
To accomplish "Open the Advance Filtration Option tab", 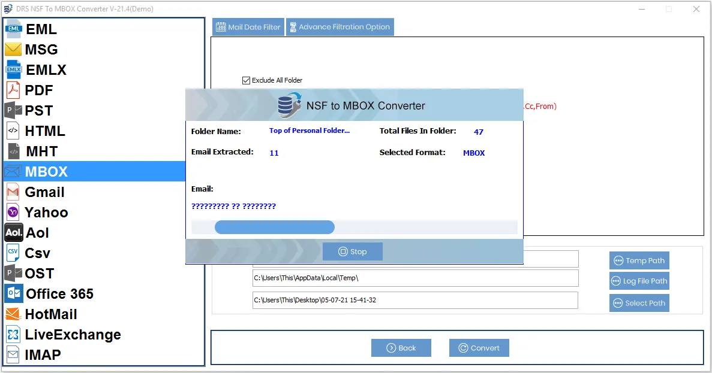I will click(340, 27).
